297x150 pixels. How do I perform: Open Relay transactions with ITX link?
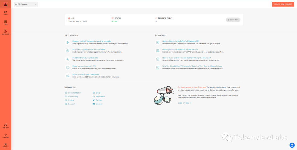click(84, 66)
